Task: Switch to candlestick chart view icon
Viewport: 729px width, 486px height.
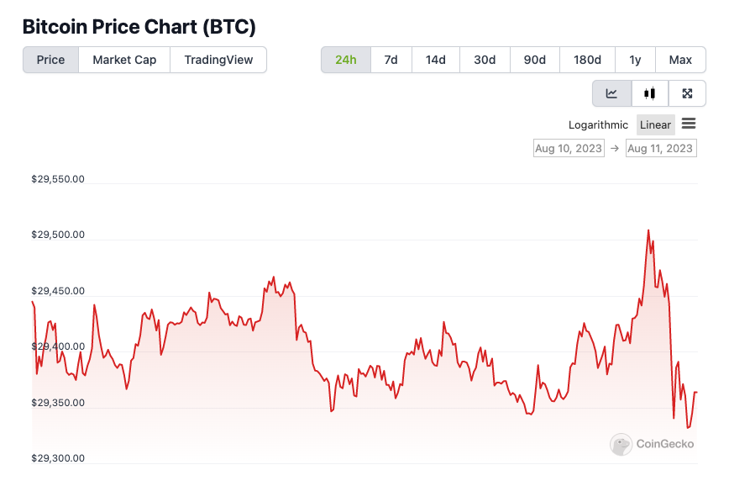Action: (x=649, y=93)
